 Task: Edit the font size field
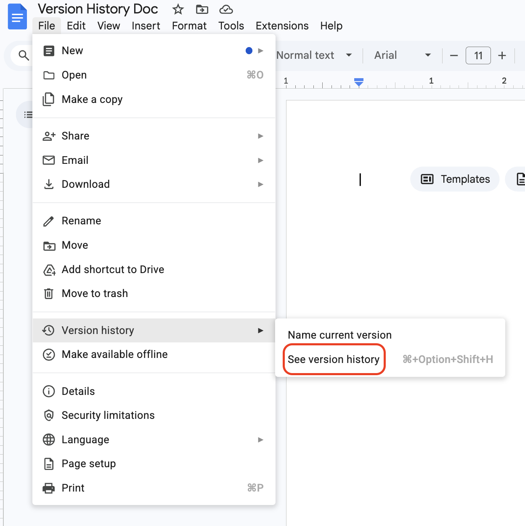coord(478,55)
